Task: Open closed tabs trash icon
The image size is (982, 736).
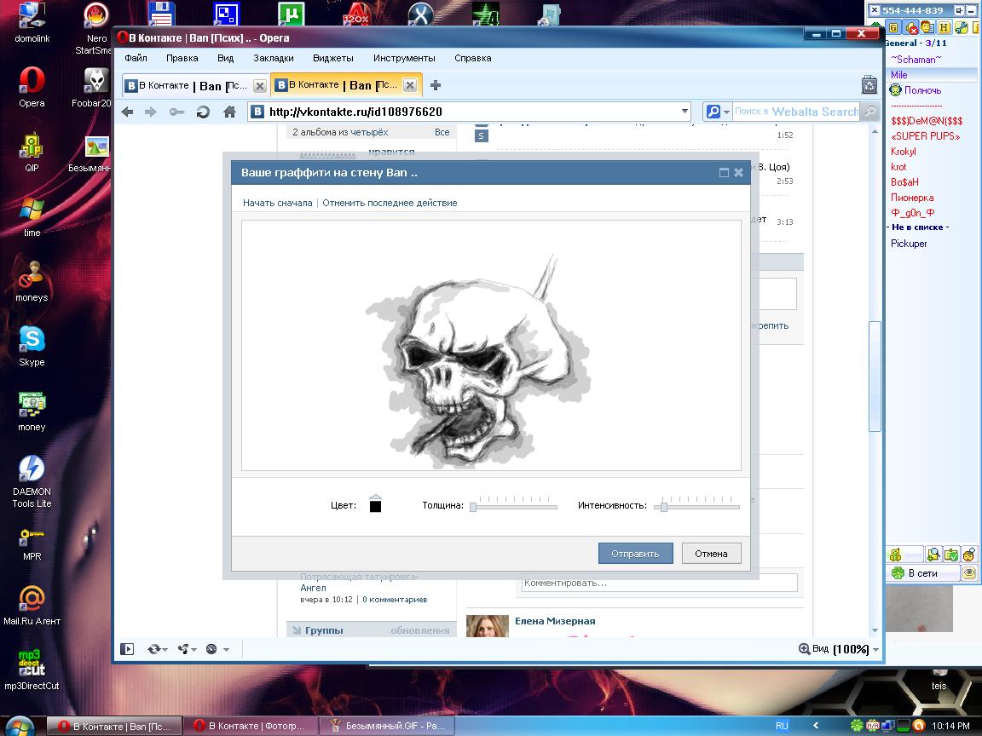Action: point(869,85)
